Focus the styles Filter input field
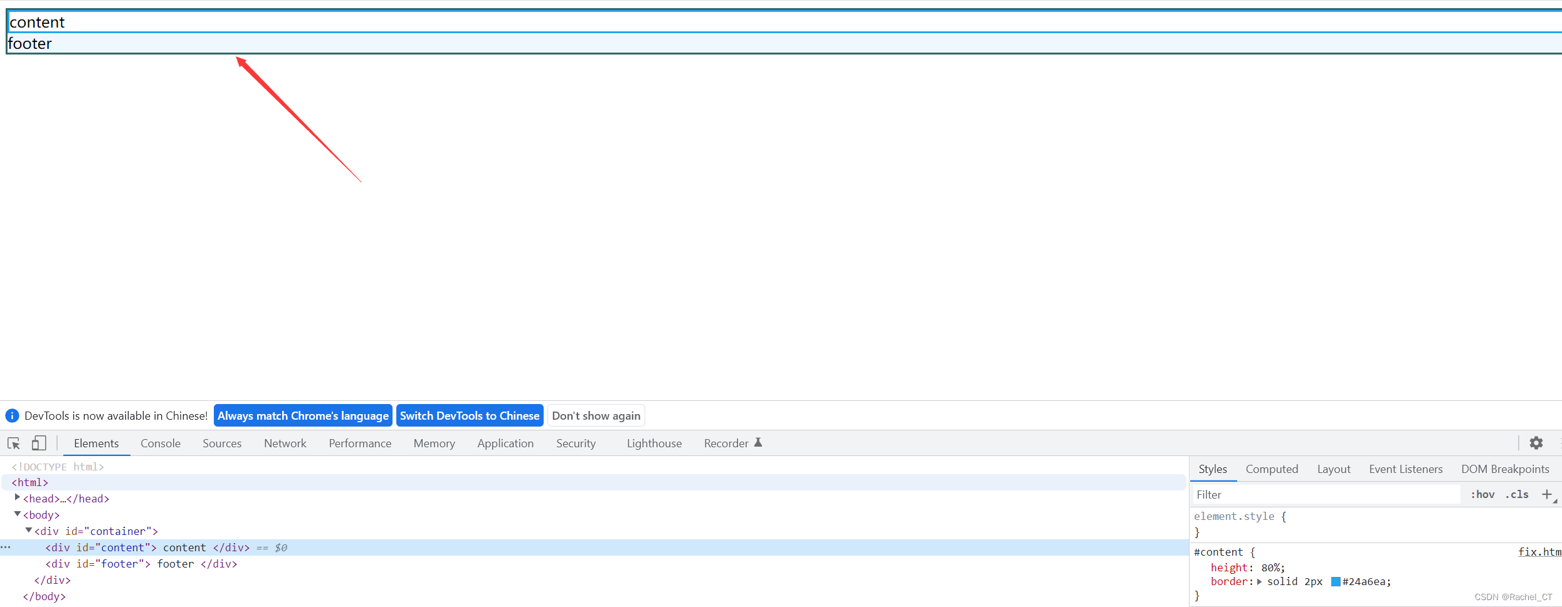 [x=1326, y=494]
